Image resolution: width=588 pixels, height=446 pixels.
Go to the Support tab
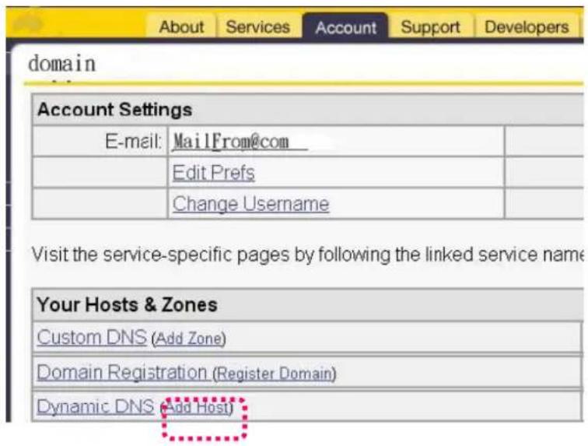(431, 26)
